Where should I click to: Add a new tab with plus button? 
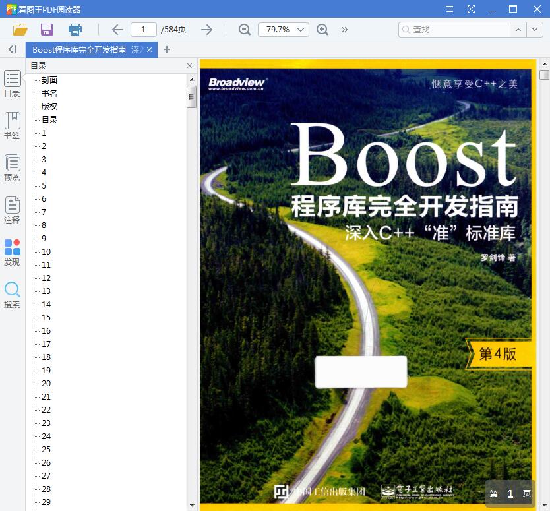(167, 50)
